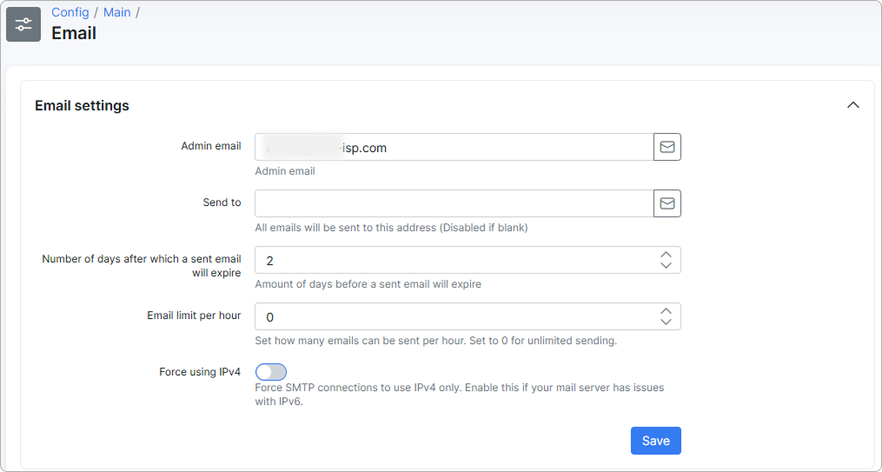Click the 'Force using IPv4' label
This screenshot has width=882, height=472.
tap(200, 372)
